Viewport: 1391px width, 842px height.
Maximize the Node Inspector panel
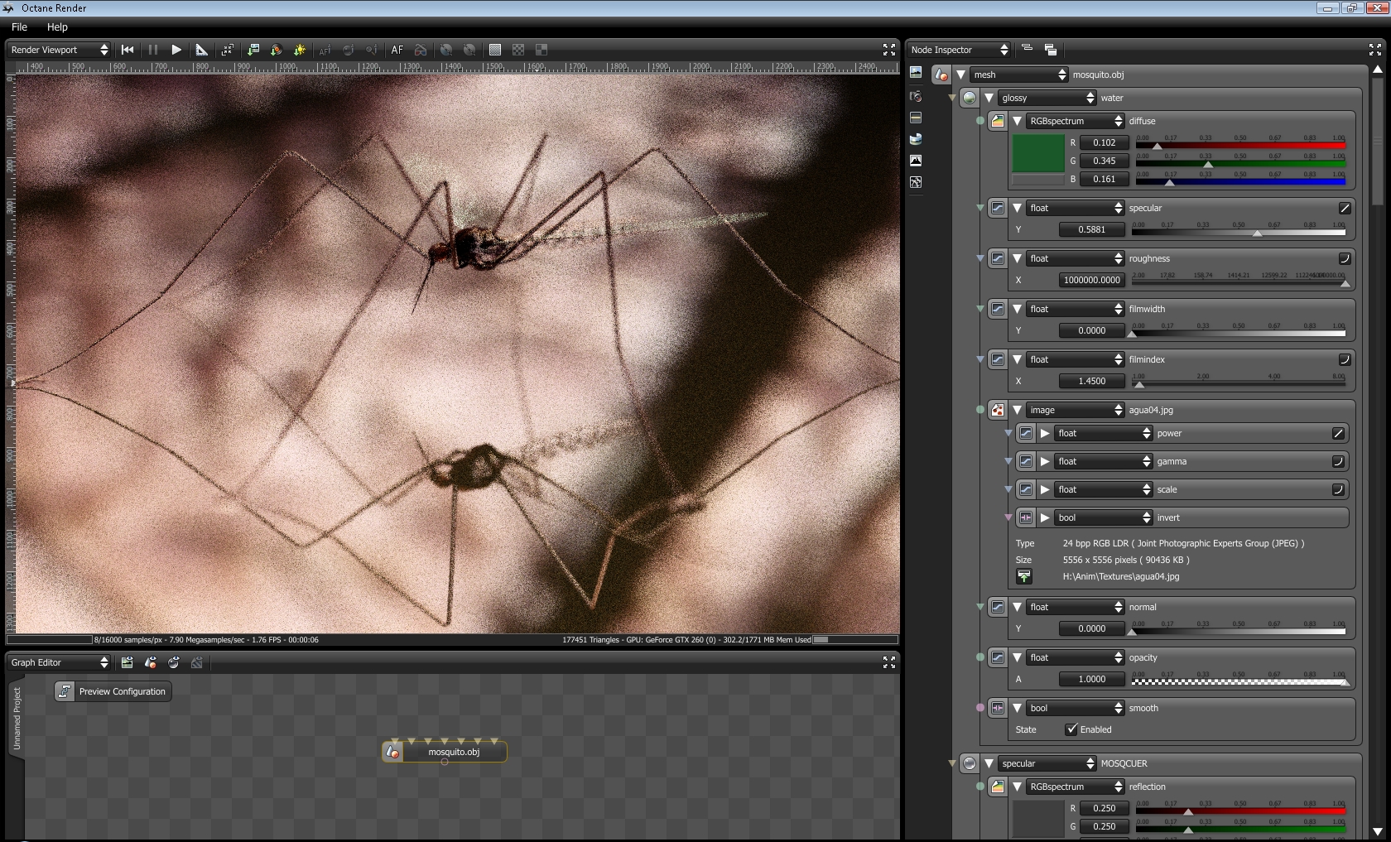point(1375,50)
